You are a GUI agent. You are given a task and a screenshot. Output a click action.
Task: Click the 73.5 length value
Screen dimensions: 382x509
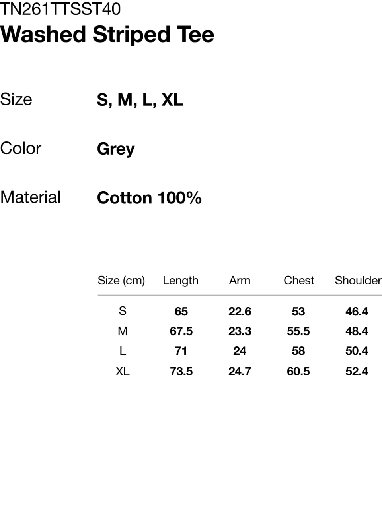click(x=181, y=372)
